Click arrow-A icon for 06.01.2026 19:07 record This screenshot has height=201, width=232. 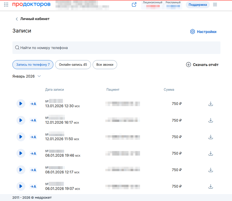pos(33,186)
